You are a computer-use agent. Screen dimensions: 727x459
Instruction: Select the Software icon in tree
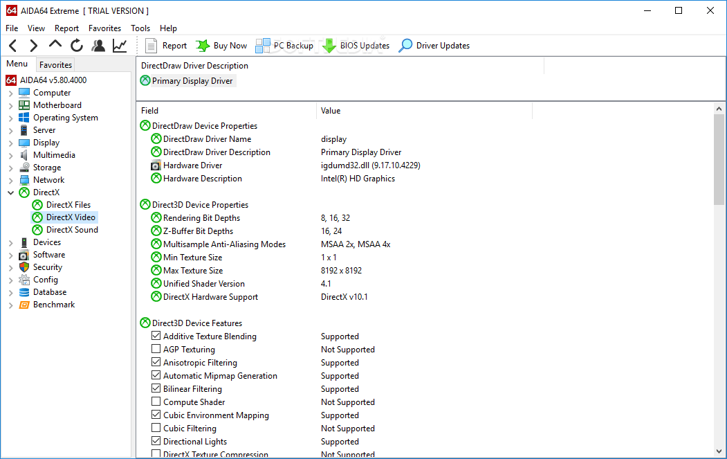point(24,255)
